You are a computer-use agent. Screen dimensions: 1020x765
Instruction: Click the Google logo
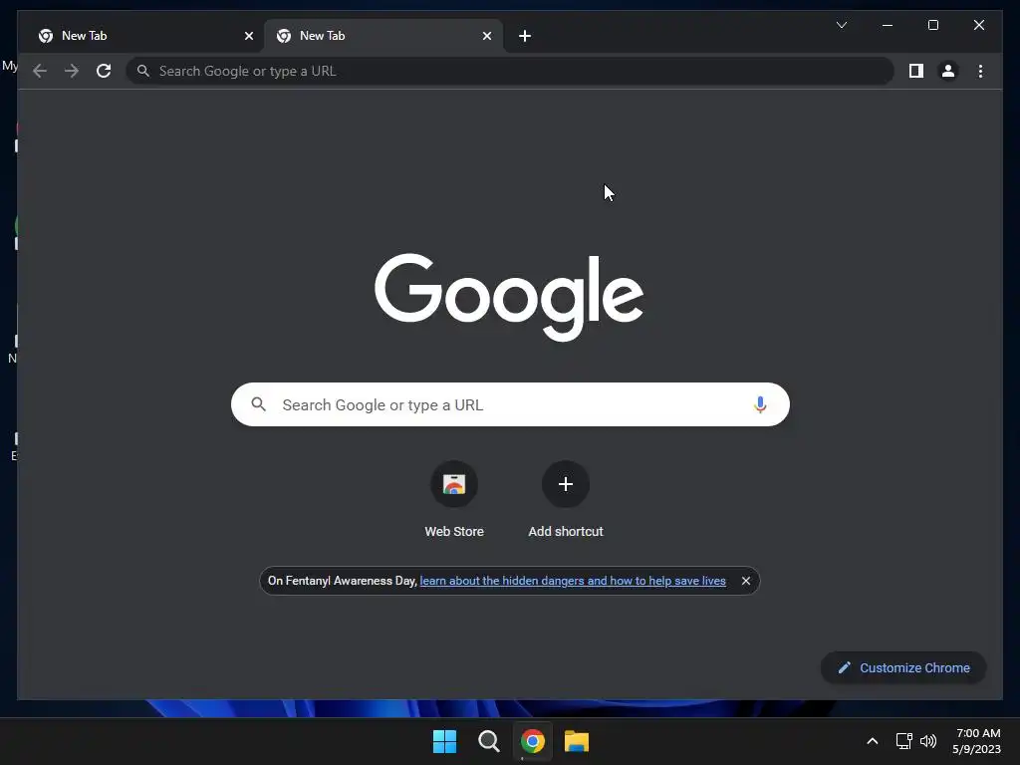(x=509, y=297)
